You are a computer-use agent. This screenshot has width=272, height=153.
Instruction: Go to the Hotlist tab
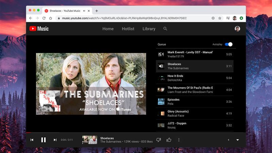pos(128,29)
